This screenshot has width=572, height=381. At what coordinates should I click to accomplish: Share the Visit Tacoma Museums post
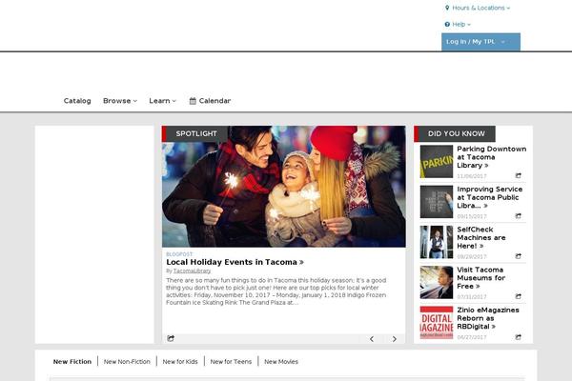(518, 296)
